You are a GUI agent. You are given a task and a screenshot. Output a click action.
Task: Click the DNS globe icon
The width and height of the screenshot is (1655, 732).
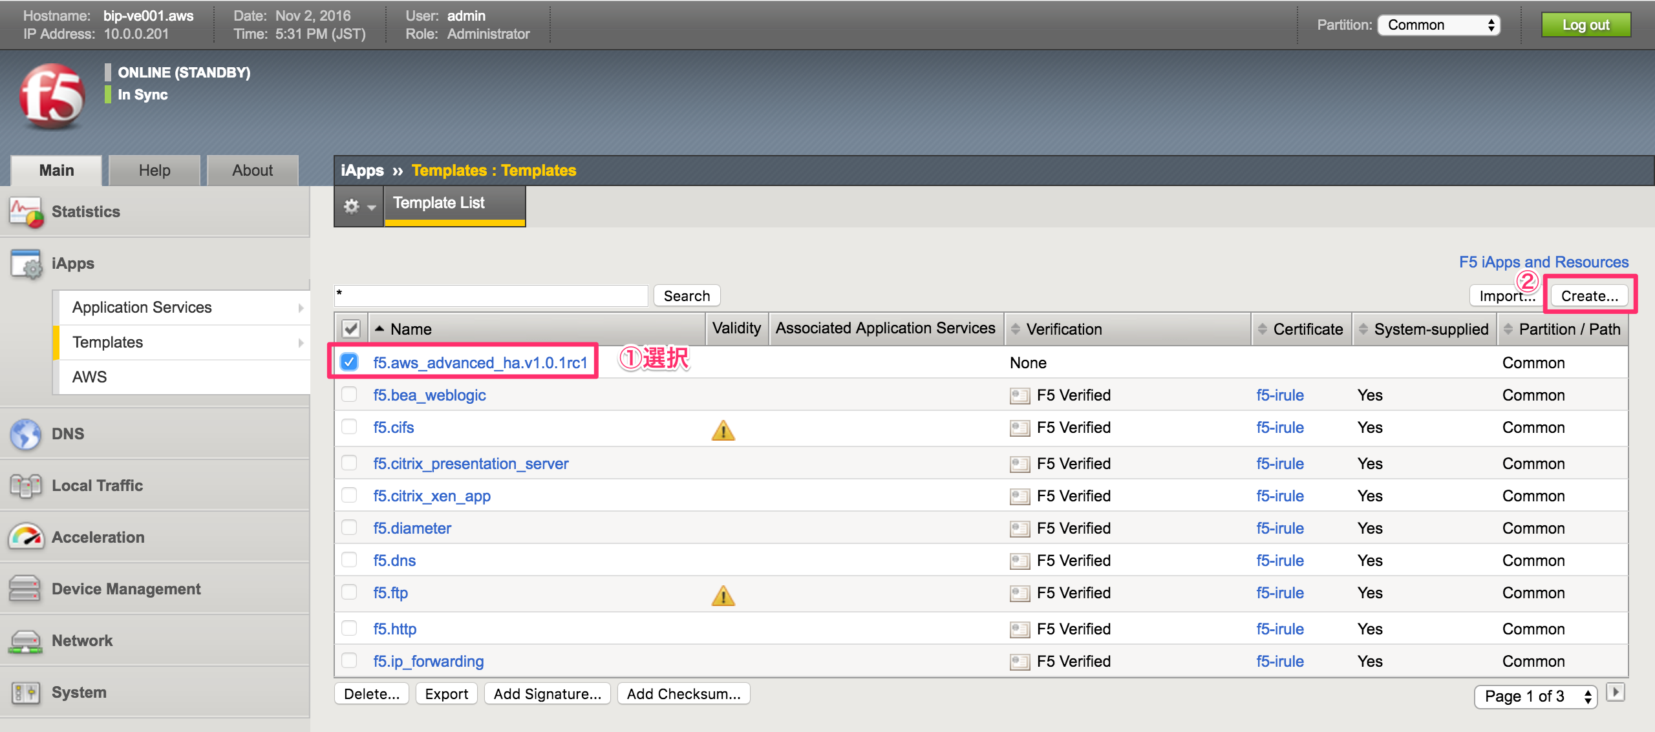26,434
